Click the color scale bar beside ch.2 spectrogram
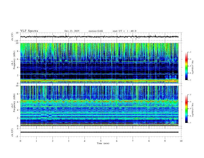 [x=186, y=109]
